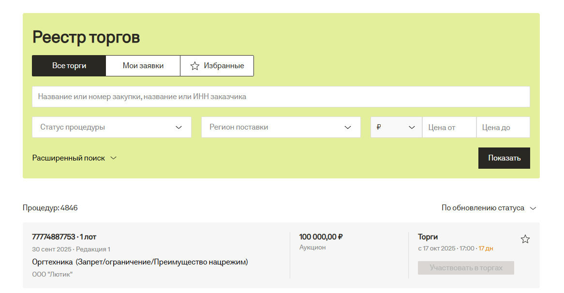Click the star icon in the Избранные tab
564x293 pixels.
195,66
